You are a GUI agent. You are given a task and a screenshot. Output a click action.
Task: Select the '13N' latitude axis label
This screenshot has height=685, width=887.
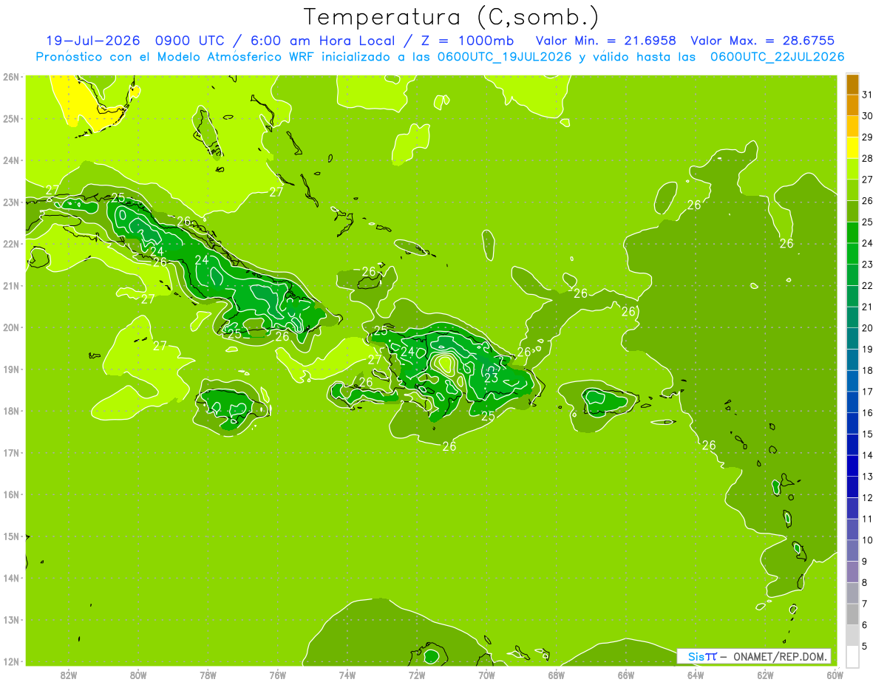[10, 619]
